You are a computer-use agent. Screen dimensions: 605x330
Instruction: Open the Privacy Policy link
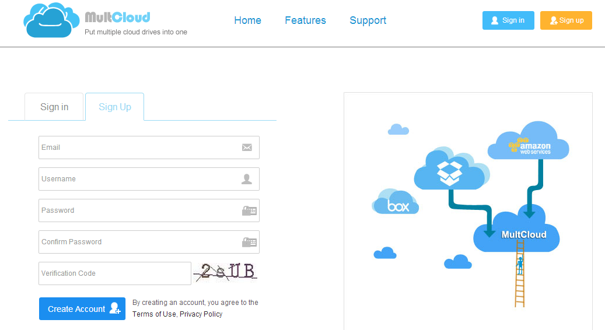[x=201, y=314]
